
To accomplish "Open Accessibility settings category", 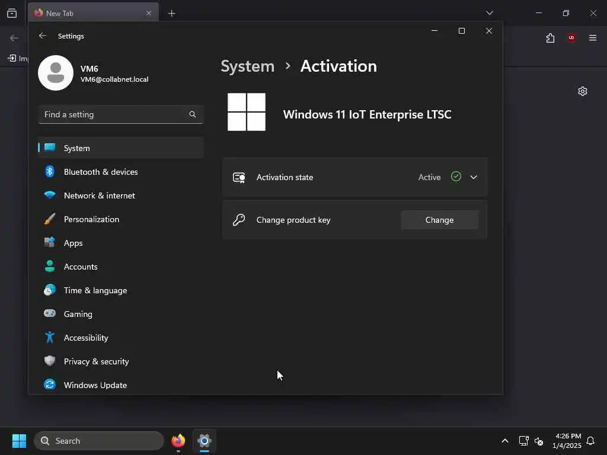I will 121,338.
